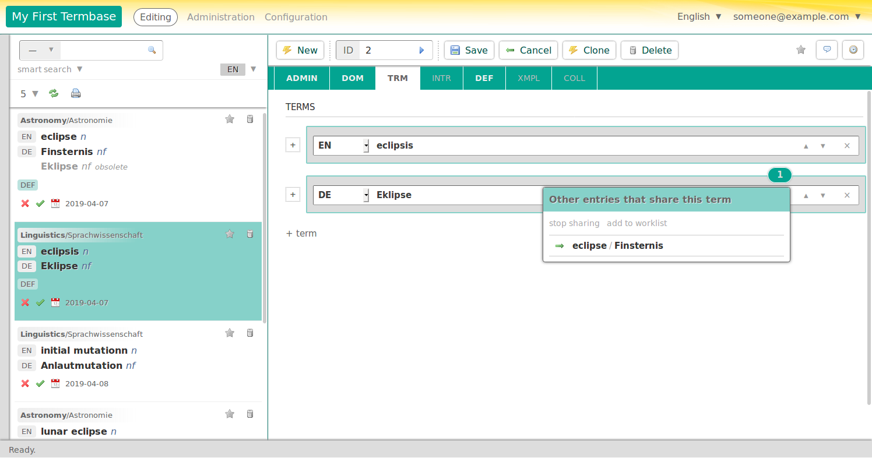Click green checkmark on initial mutation entry
Screen dimensions: 872x458
coord(40,383)
